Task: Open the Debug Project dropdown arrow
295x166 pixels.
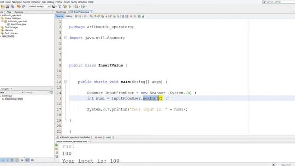Action: click(x=79, y=6)
